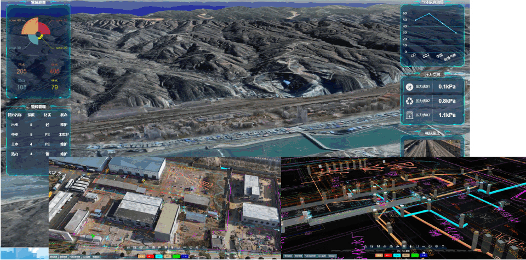Expand the 管线管理 panel title
526x260 pixels.
38,107
